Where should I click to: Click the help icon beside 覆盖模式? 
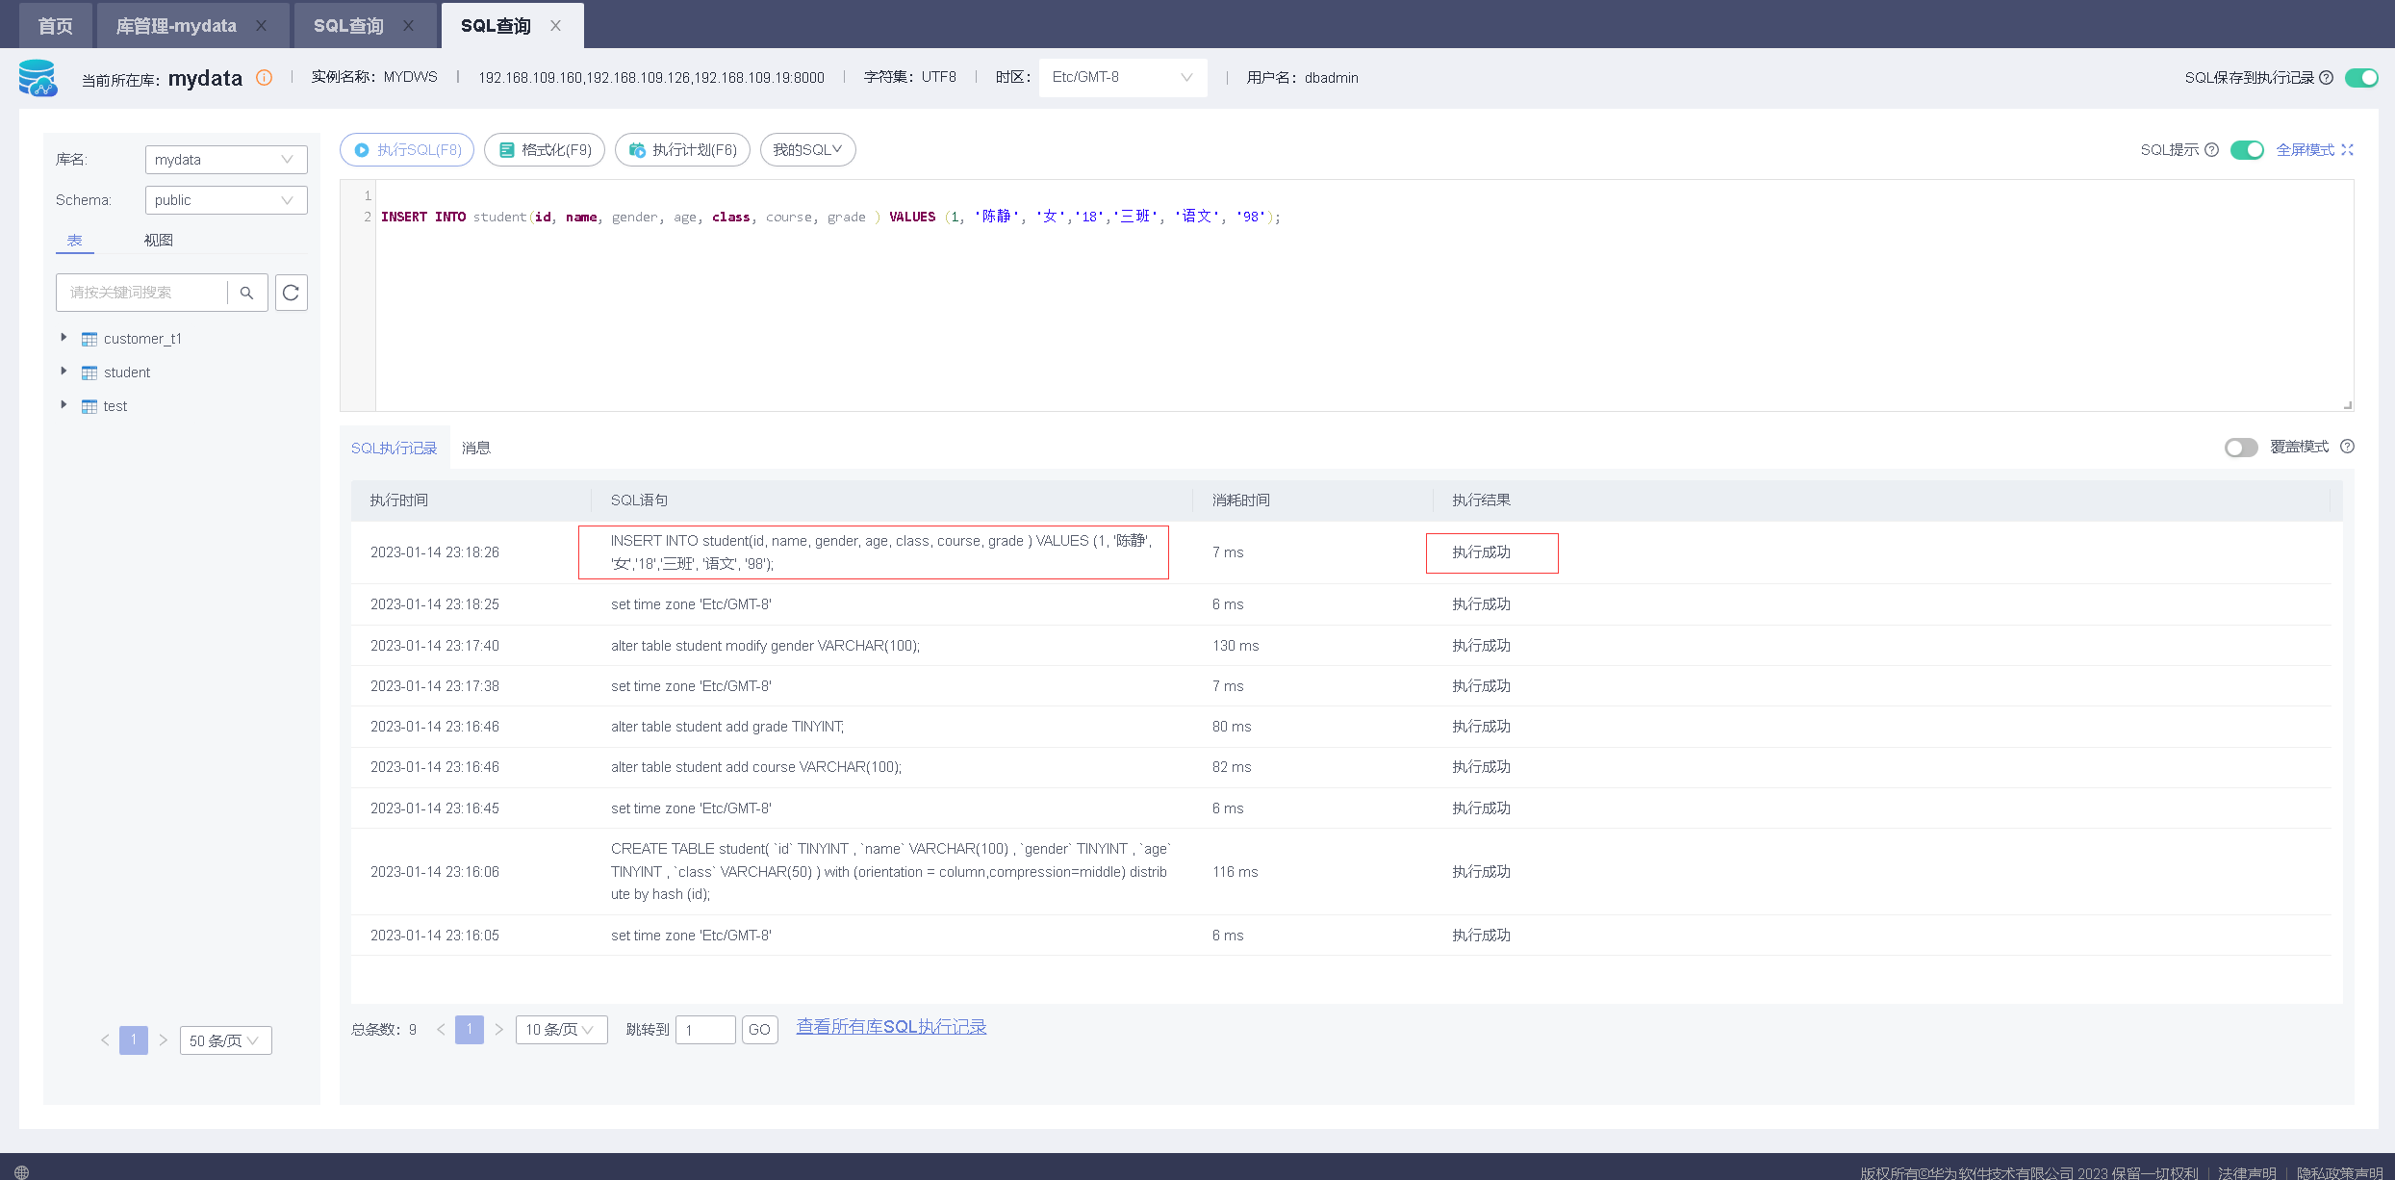(2347, 447)
